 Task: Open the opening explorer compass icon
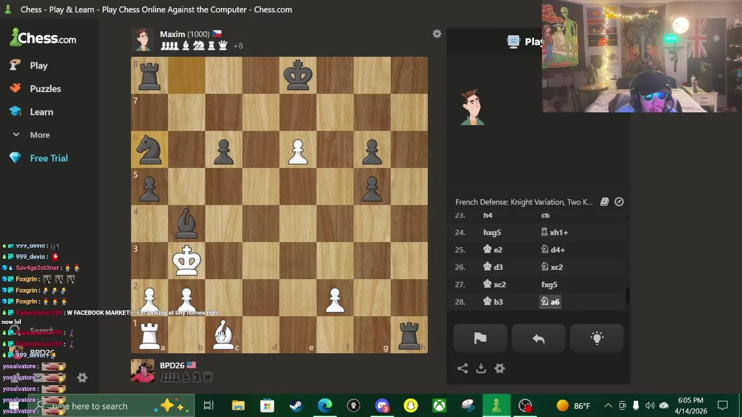(619, 202)
